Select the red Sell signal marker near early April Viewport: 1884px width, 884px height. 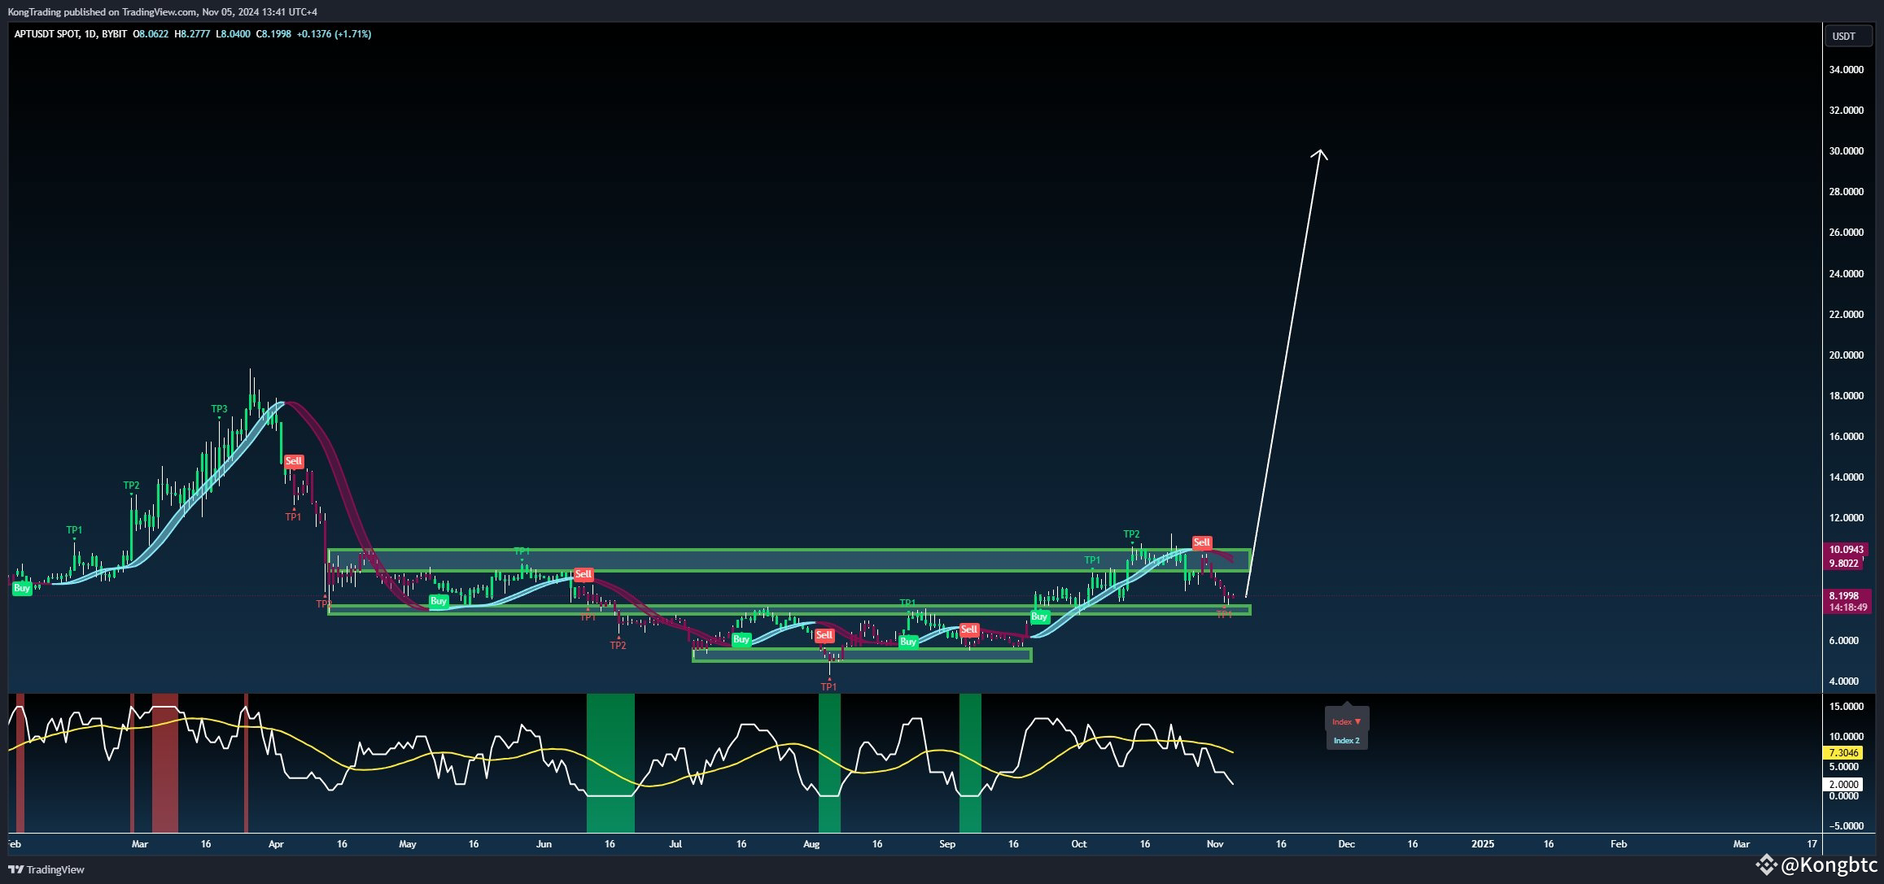(294, 462)
